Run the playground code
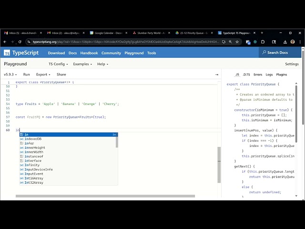The width and height of the screenshot is (305, 229). click(27, 74)
